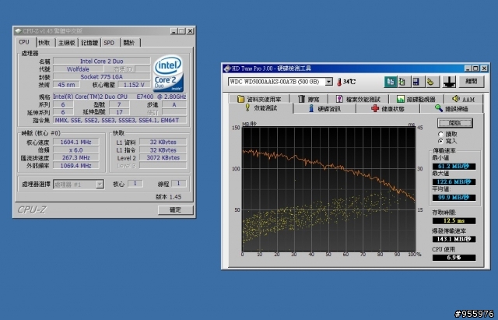Click the CPU usage value '6.9%'
Viewport: 498px width, 320px height.
(454, 258)
